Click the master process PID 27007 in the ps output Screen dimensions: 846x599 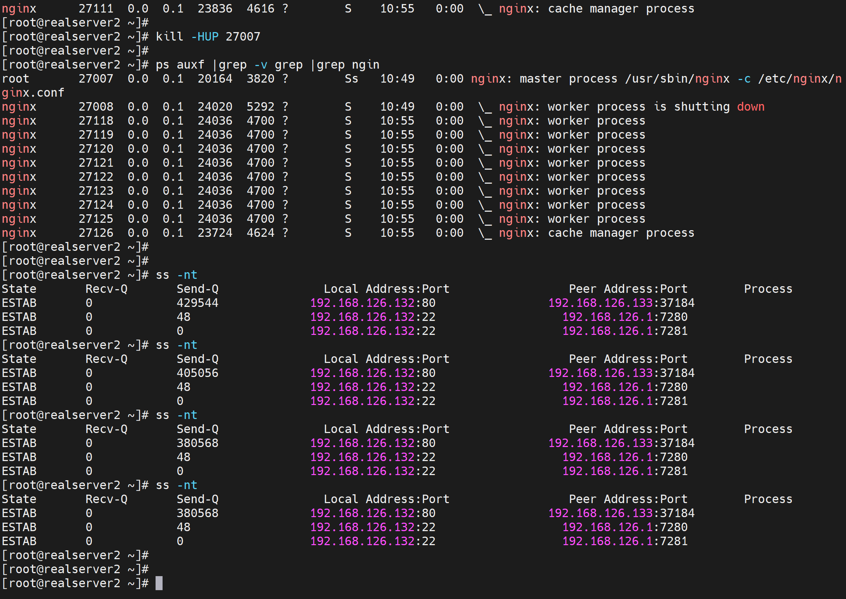pyautogui.click(x=96, y=79)
